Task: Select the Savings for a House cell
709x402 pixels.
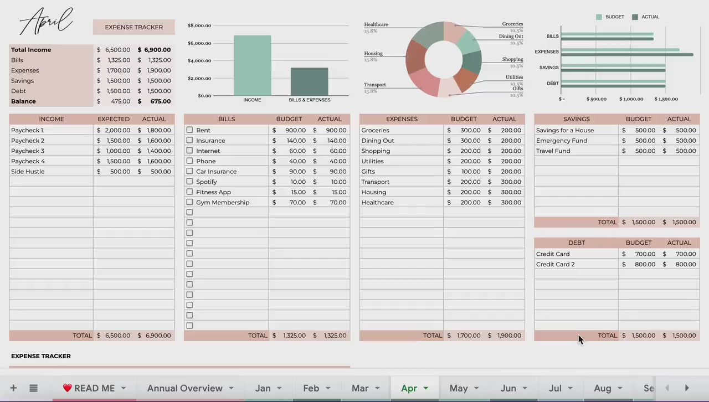Action: [x=576, y=130]
